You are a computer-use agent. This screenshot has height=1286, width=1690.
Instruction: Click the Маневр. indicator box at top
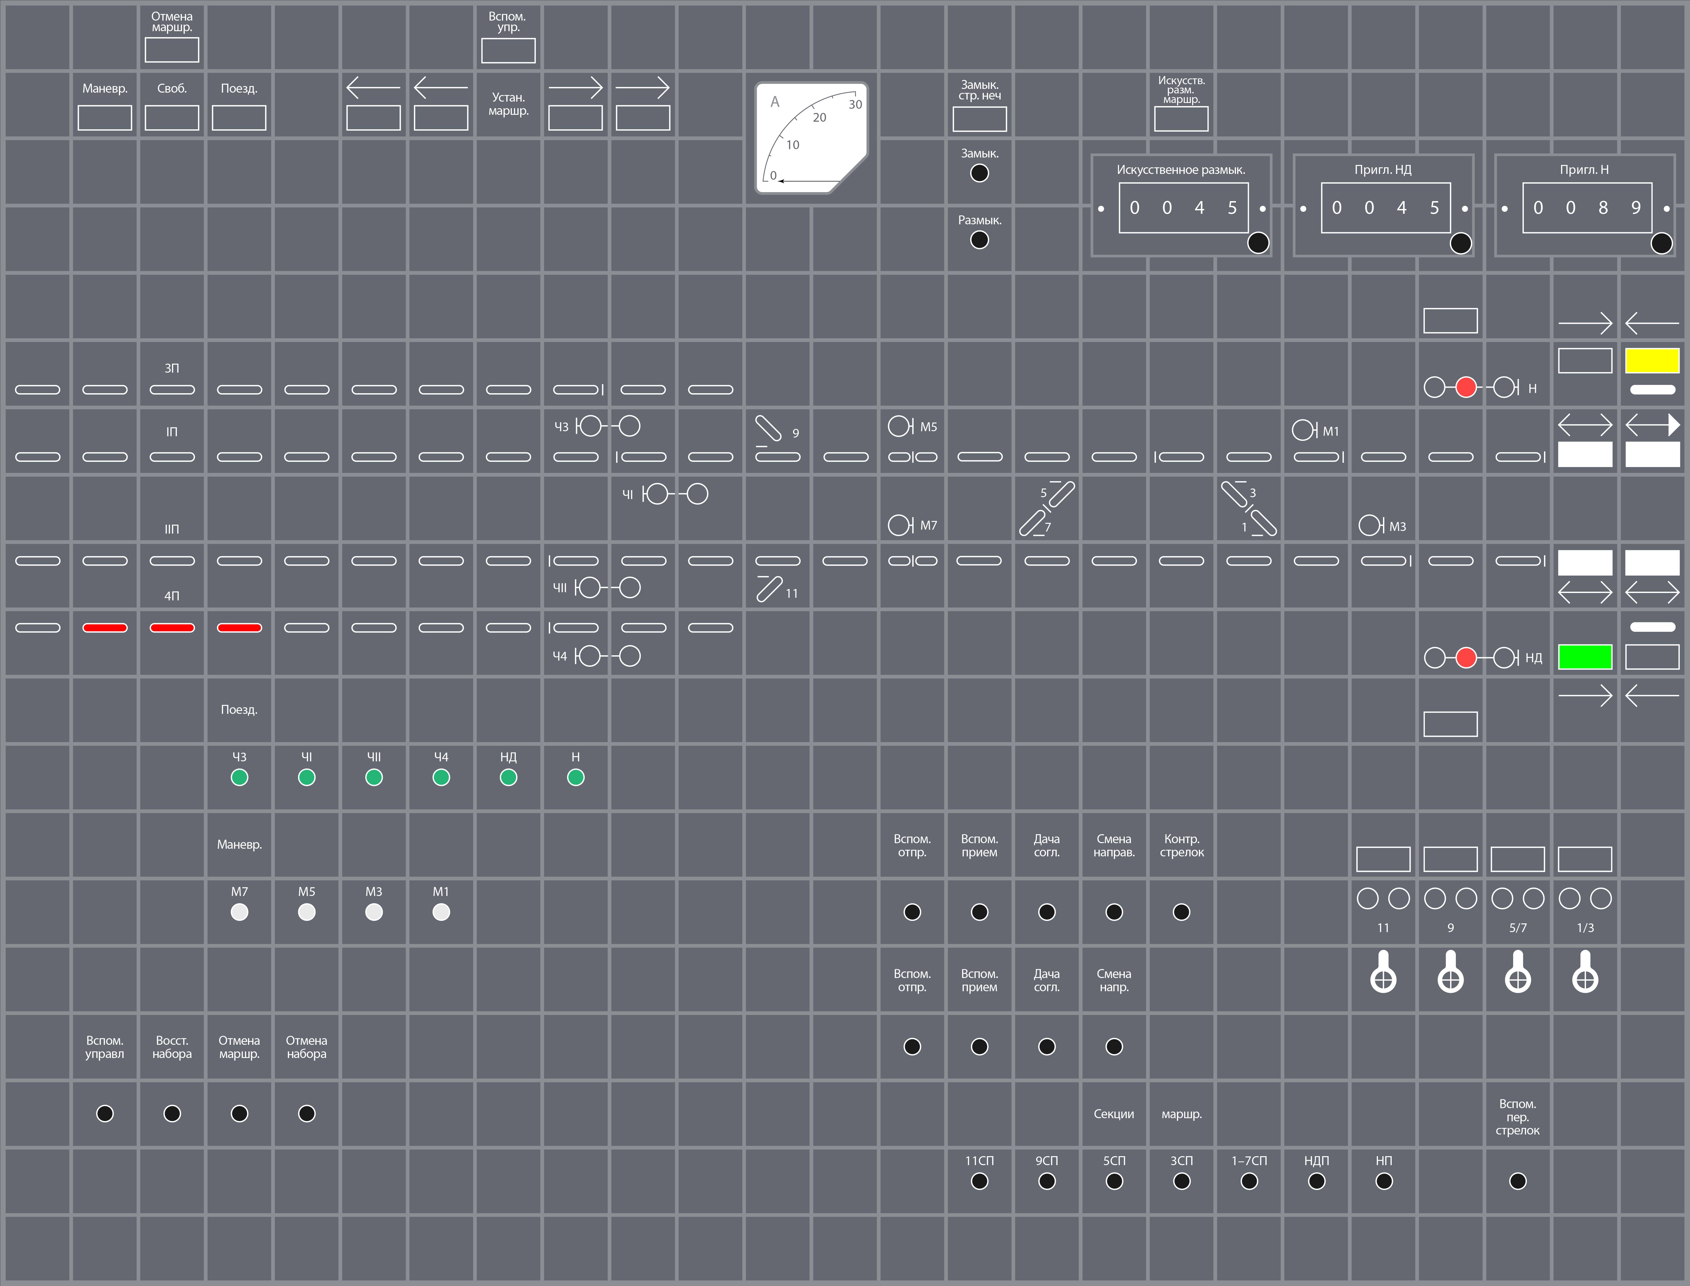[105, 118]
